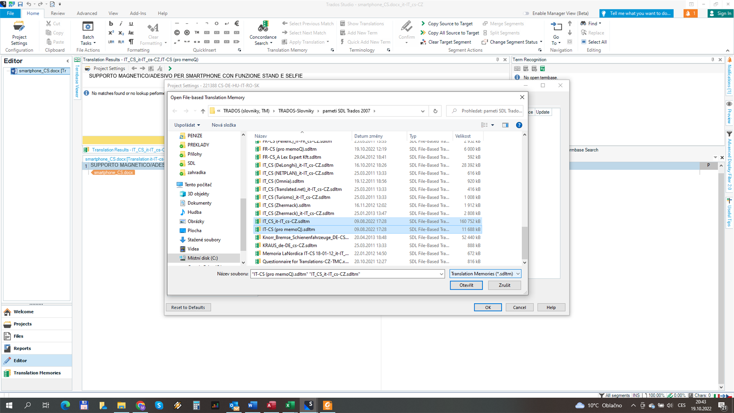Open the Help ribbon tab
Screen dimensions: 734x413
pyautogui.click(x=162, y=13)
